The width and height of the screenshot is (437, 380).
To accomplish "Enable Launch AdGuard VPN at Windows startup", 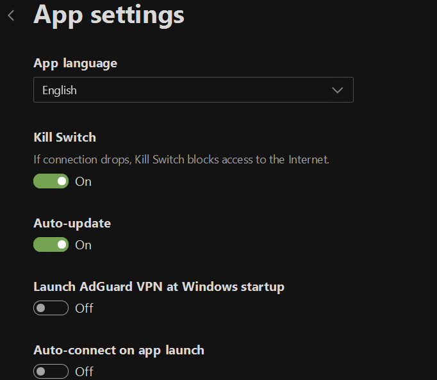I will (x=51, y=308).
